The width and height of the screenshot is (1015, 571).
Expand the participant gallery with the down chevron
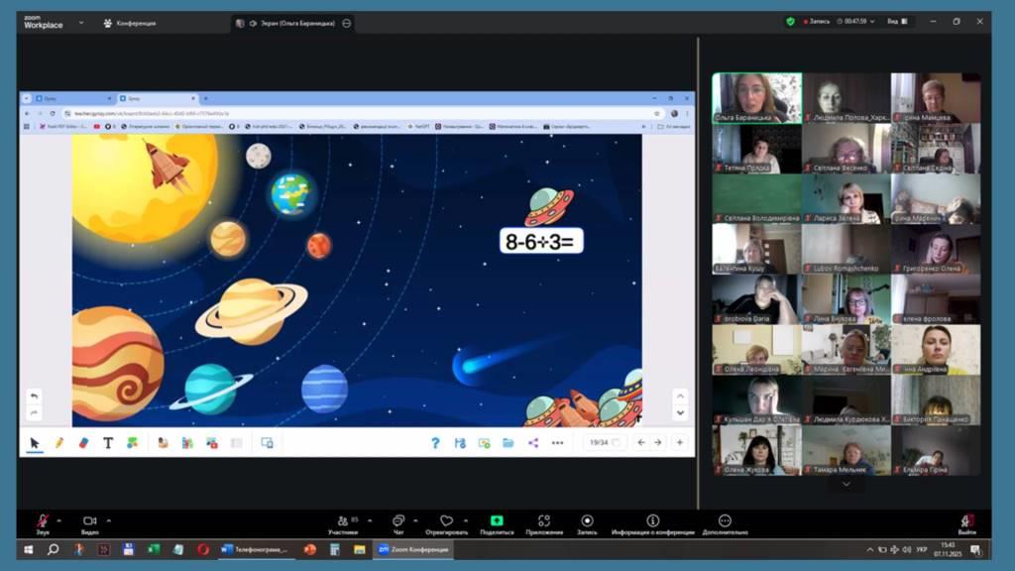pyautogui.click(x=846, y=484)
